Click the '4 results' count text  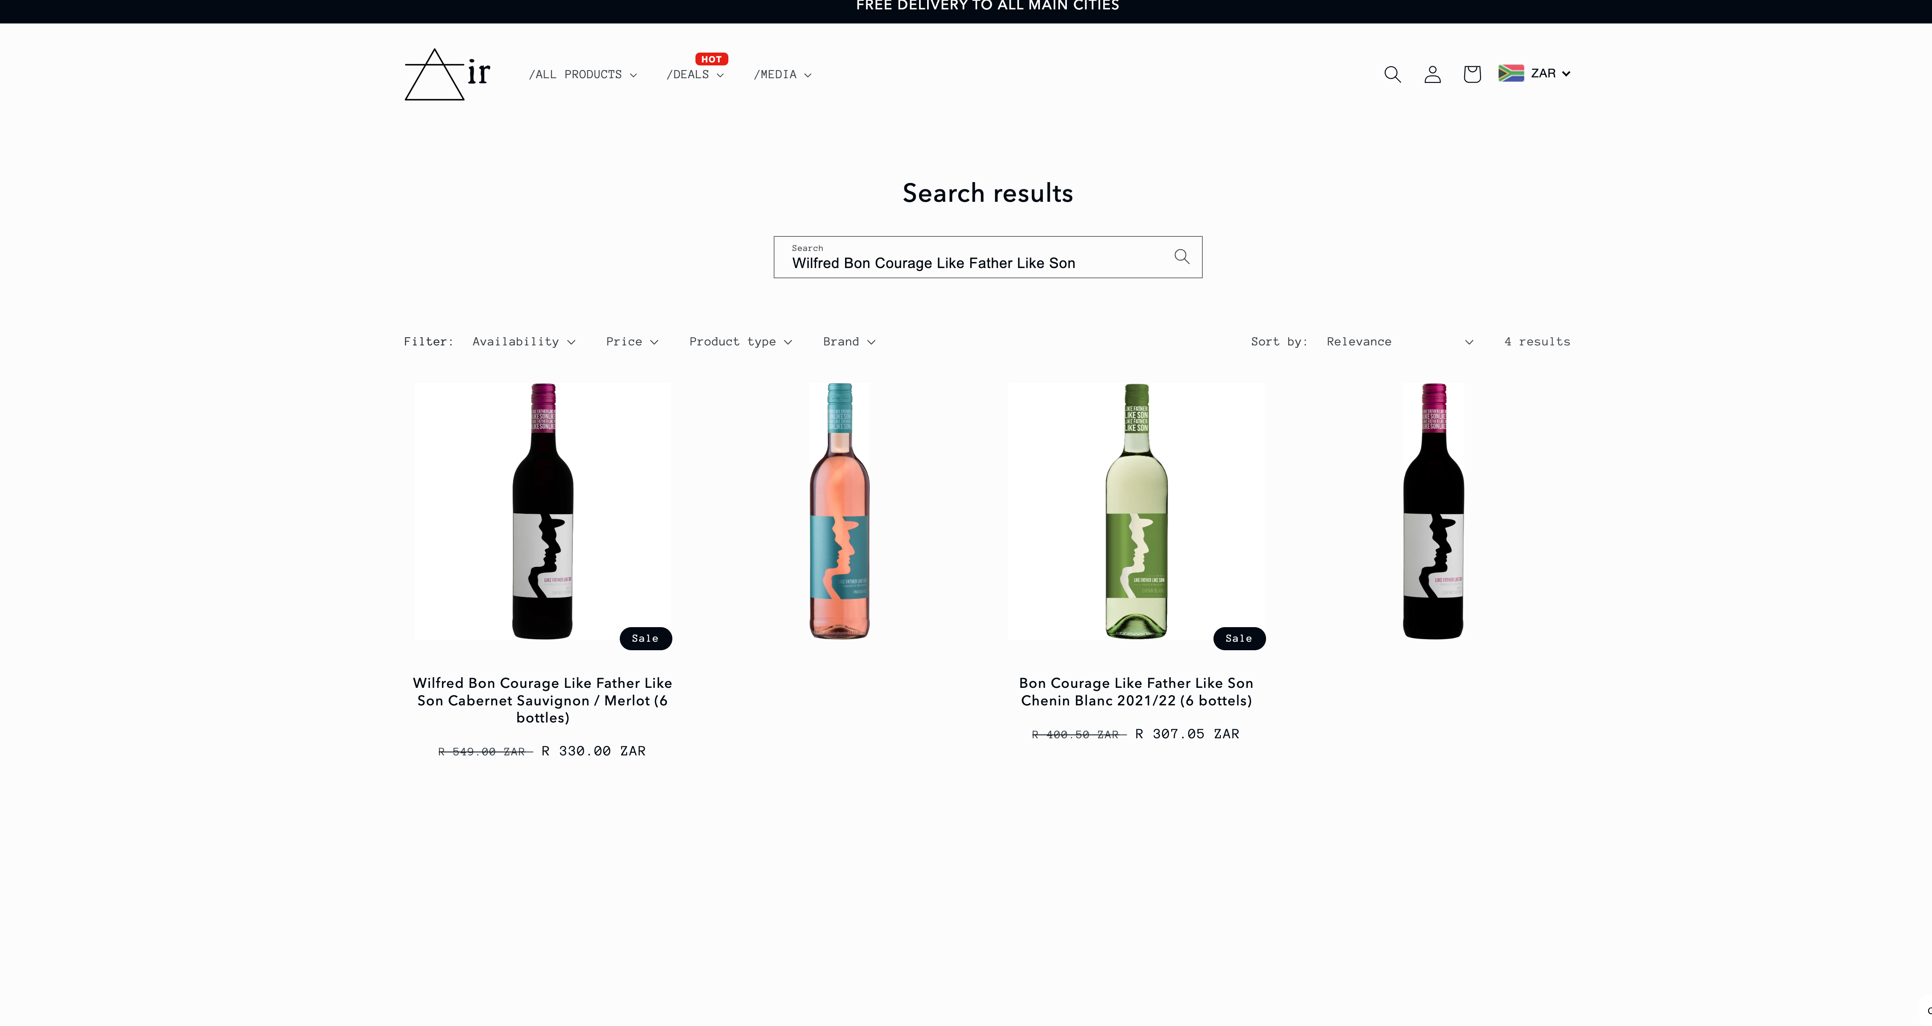[1537, 341]
